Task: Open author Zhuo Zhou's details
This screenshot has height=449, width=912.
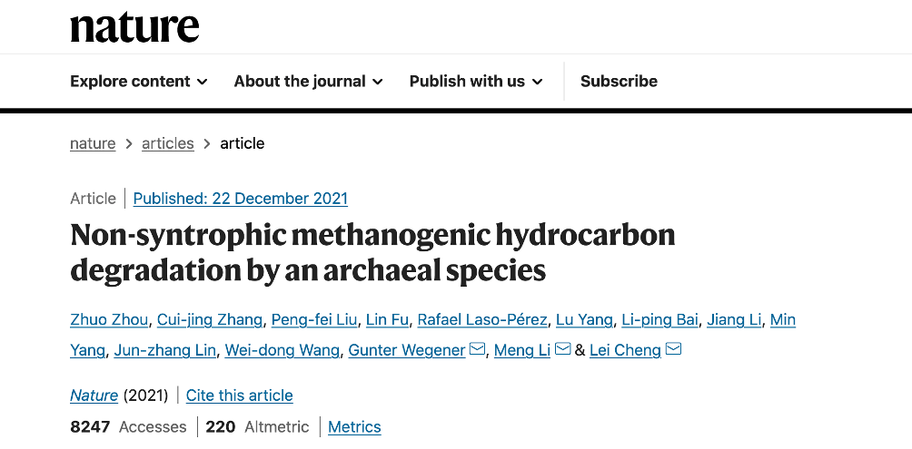Action: tap(109, 320)
